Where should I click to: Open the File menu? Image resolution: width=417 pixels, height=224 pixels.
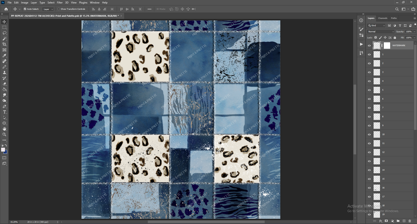(x=10, y=3)
